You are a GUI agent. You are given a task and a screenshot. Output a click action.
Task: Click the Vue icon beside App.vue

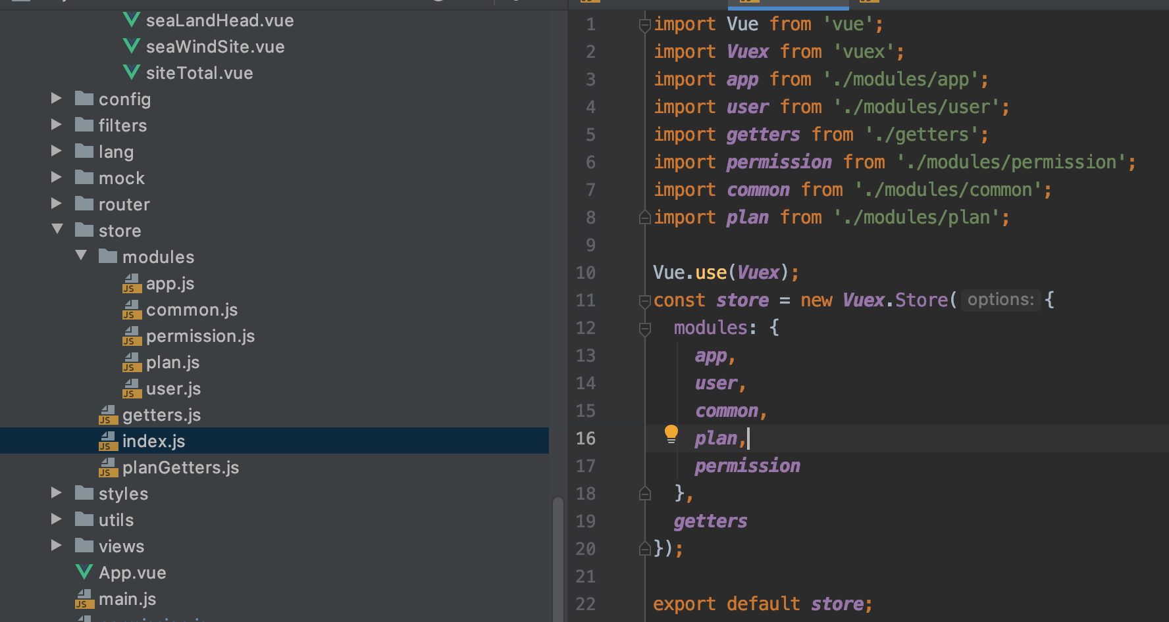pos(84,572)
